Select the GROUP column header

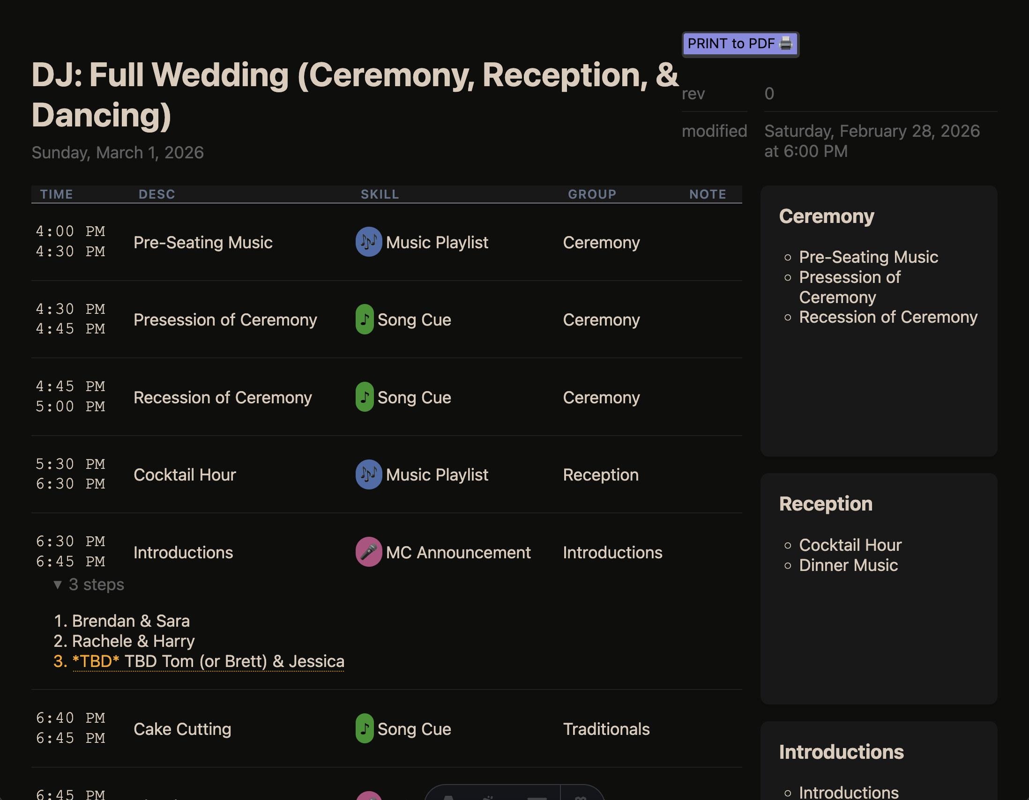pyautogui.click(x=592, y=194)
